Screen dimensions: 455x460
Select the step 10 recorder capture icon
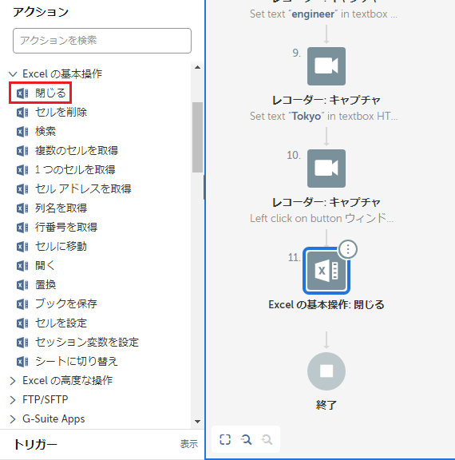click(326, 169)
